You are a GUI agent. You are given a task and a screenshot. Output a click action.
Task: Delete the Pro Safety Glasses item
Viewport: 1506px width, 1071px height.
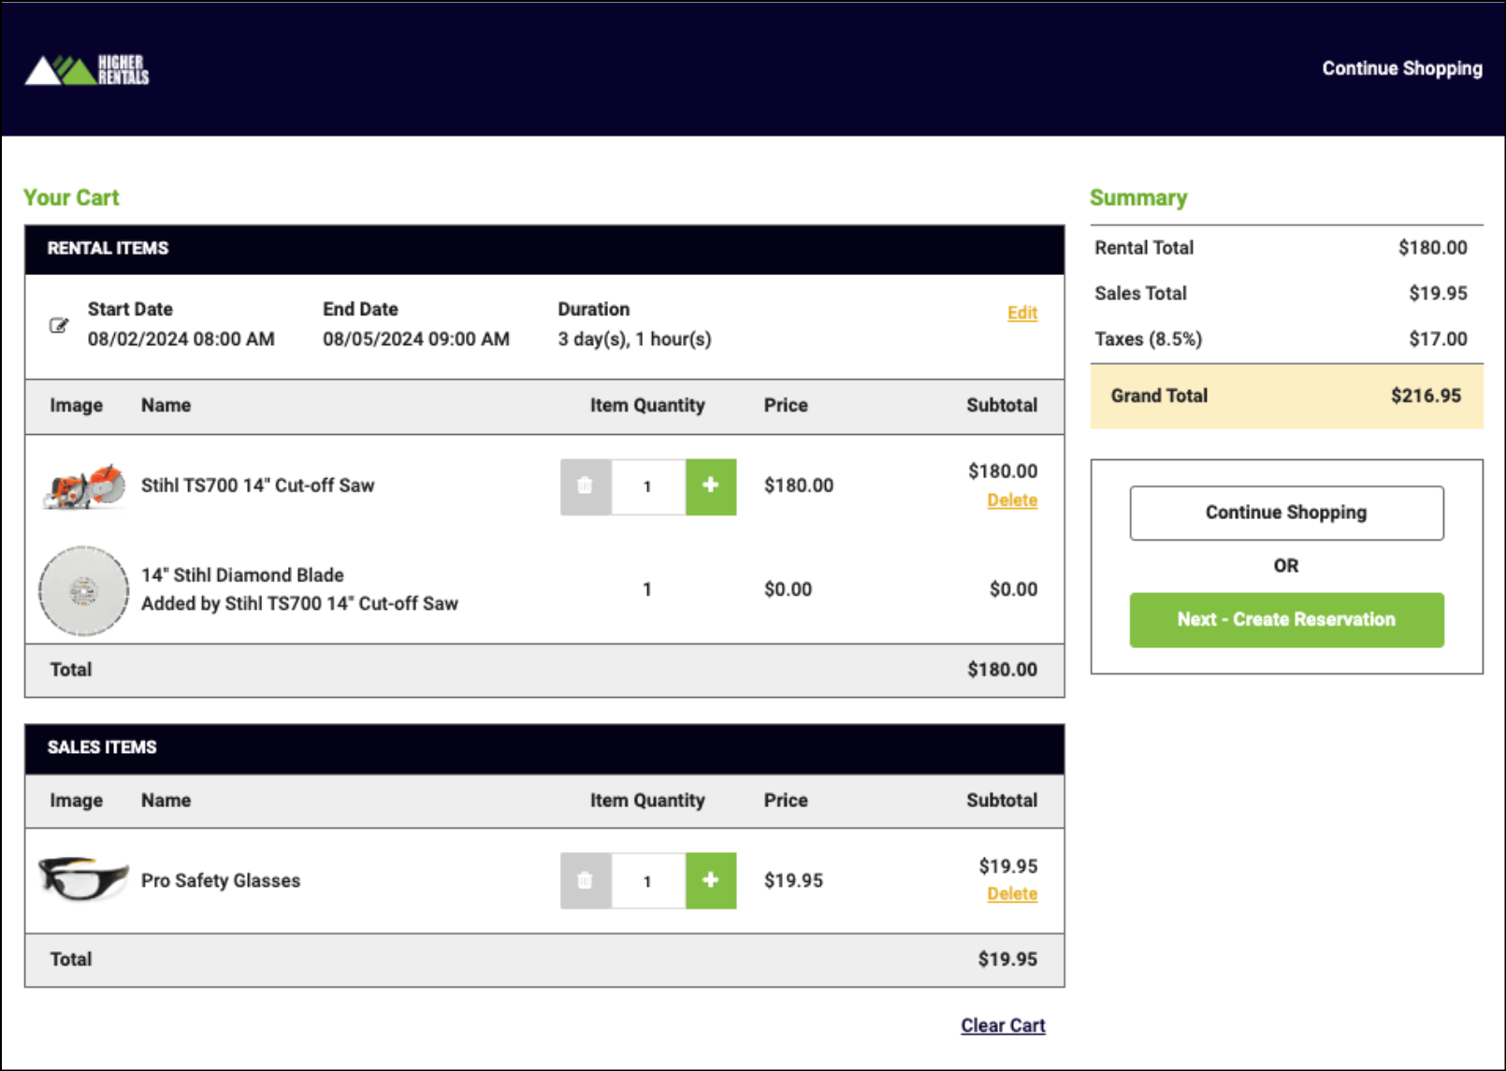coord(1012,894)
